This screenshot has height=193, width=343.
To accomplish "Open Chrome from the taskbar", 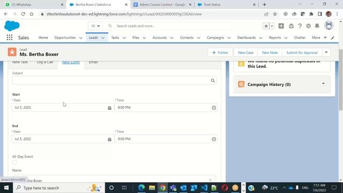I will (x=162, y=188).
